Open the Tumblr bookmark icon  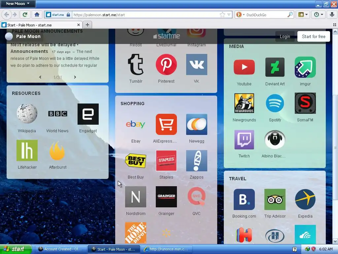(x=136, y=64)
